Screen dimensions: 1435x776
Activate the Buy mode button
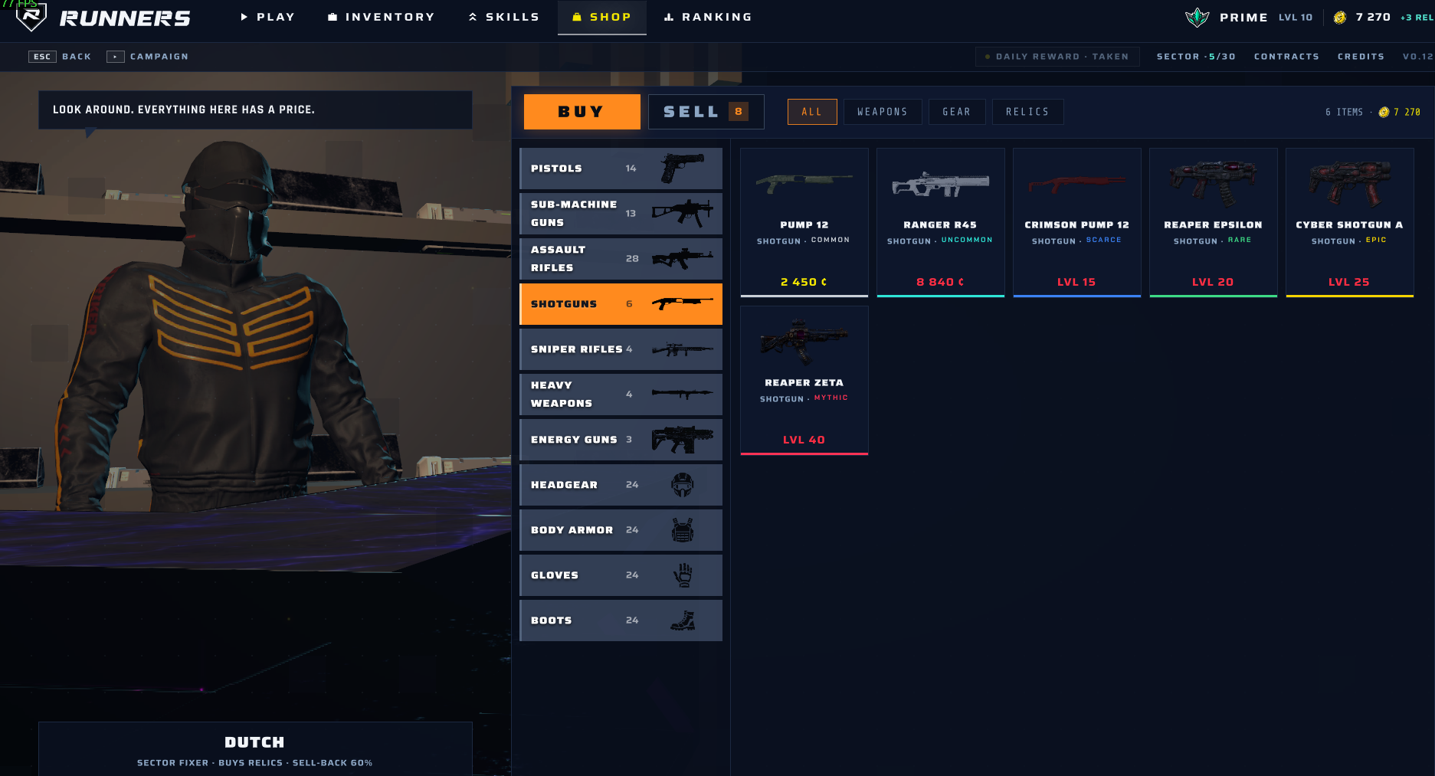[x=582, y=112]
